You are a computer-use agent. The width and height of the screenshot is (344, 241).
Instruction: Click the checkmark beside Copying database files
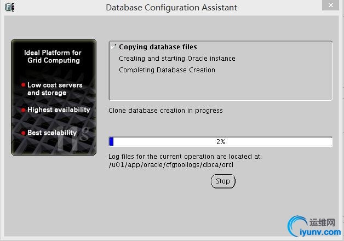[x=113, y=47]
